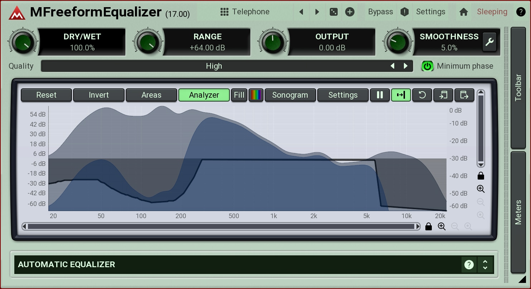The width and height of the screenshot is (531, 289).
Task: Click the home icon in header
Action: pos(464,12)
